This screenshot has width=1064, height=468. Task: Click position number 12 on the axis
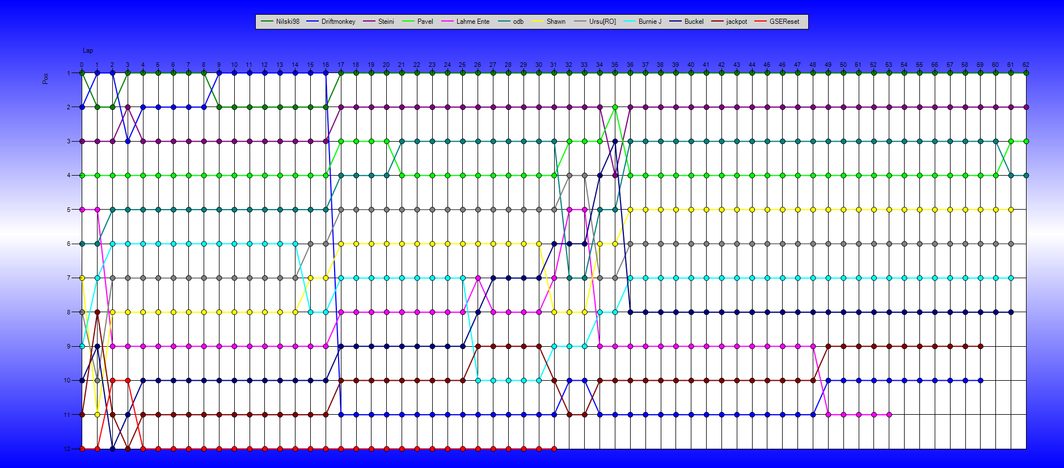67,449
